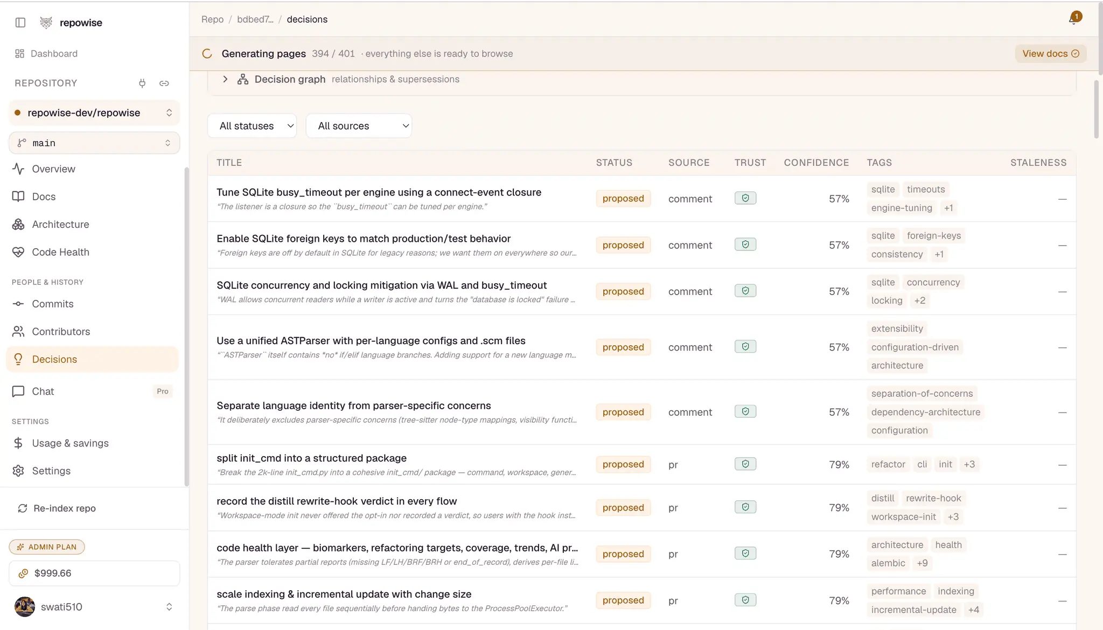This screenshot has height=630, width=1103.
Task: Open the All statuses filter dropdown
Action: coord(252,125)
